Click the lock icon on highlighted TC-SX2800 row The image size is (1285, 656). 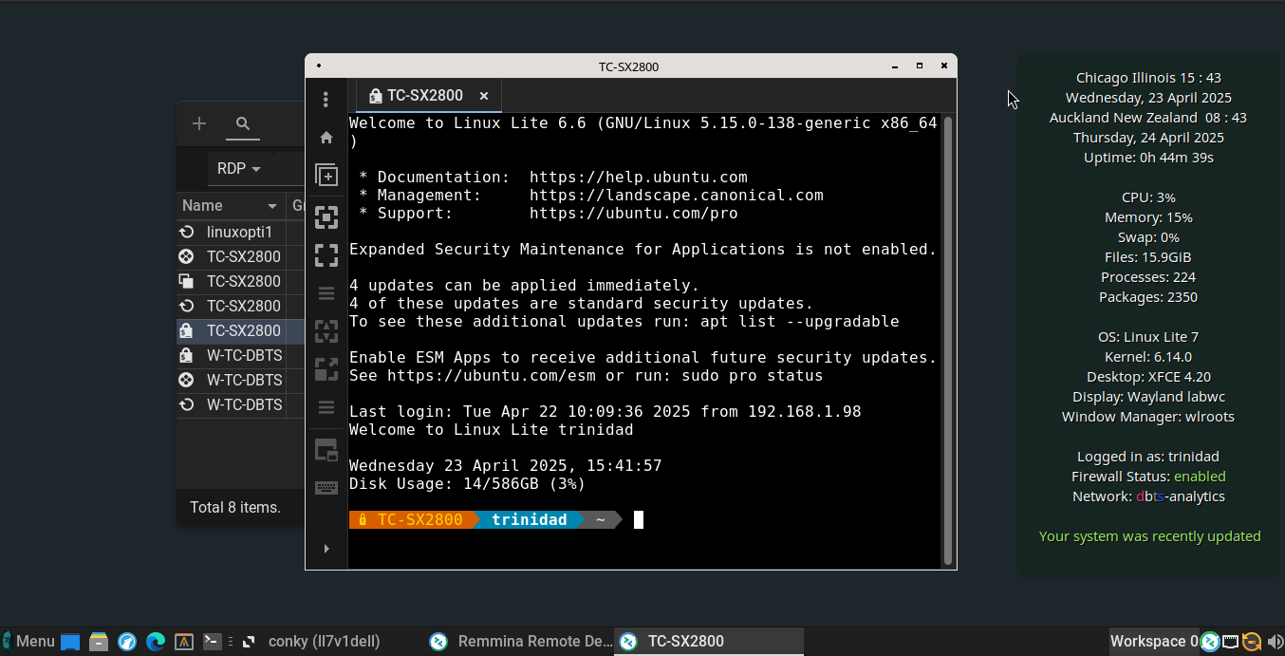(x=187, y=330)
